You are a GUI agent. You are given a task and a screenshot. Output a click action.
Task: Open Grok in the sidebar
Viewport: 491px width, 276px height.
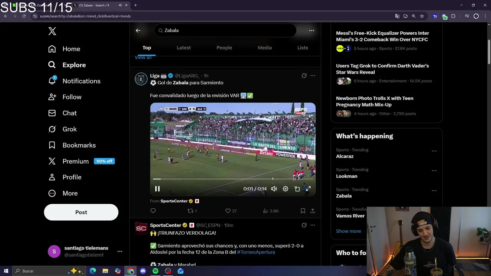[62, 129]
